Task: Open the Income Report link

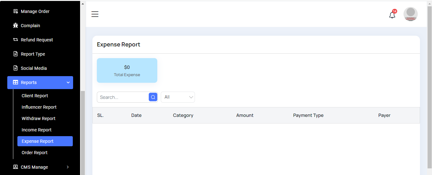Action: pos(36,130)
